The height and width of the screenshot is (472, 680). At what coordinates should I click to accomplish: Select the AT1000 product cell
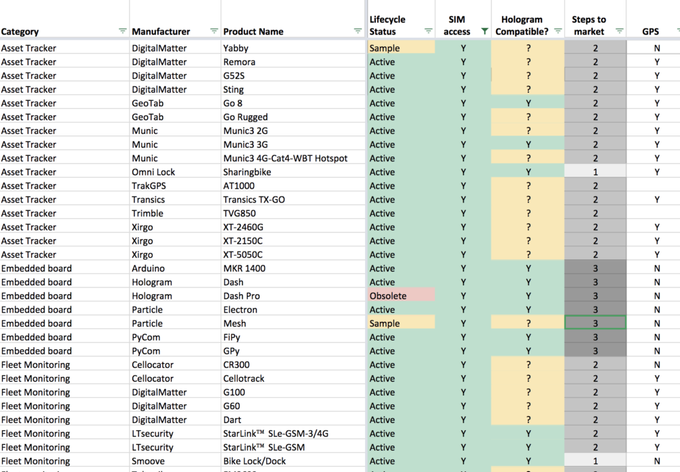coord(293,185)
